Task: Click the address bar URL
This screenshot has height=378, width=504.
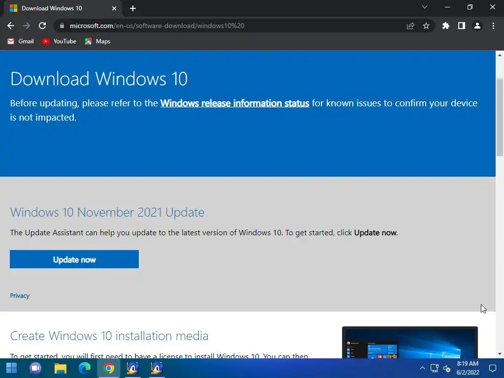Action: [157, 26]
